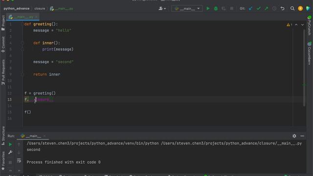The height and width of the screenshot is (176, 313).
Task: Show Git history clock icon
Action: [x=274, y=9]
